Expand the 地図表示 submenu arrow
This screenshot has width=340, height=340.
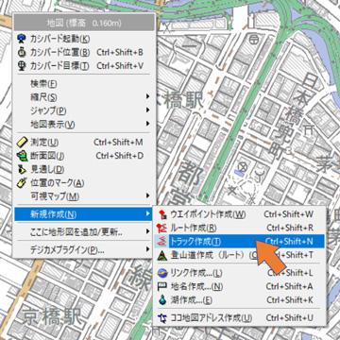click(x=148, y=124)
